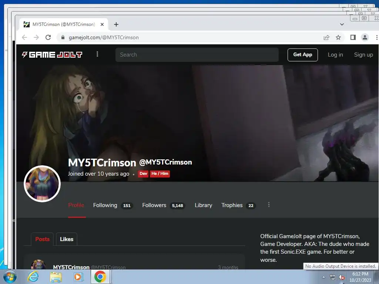Expand the tab search chevron
The width and height of the screenshot is (379, 284).
(x=342, y=24)
